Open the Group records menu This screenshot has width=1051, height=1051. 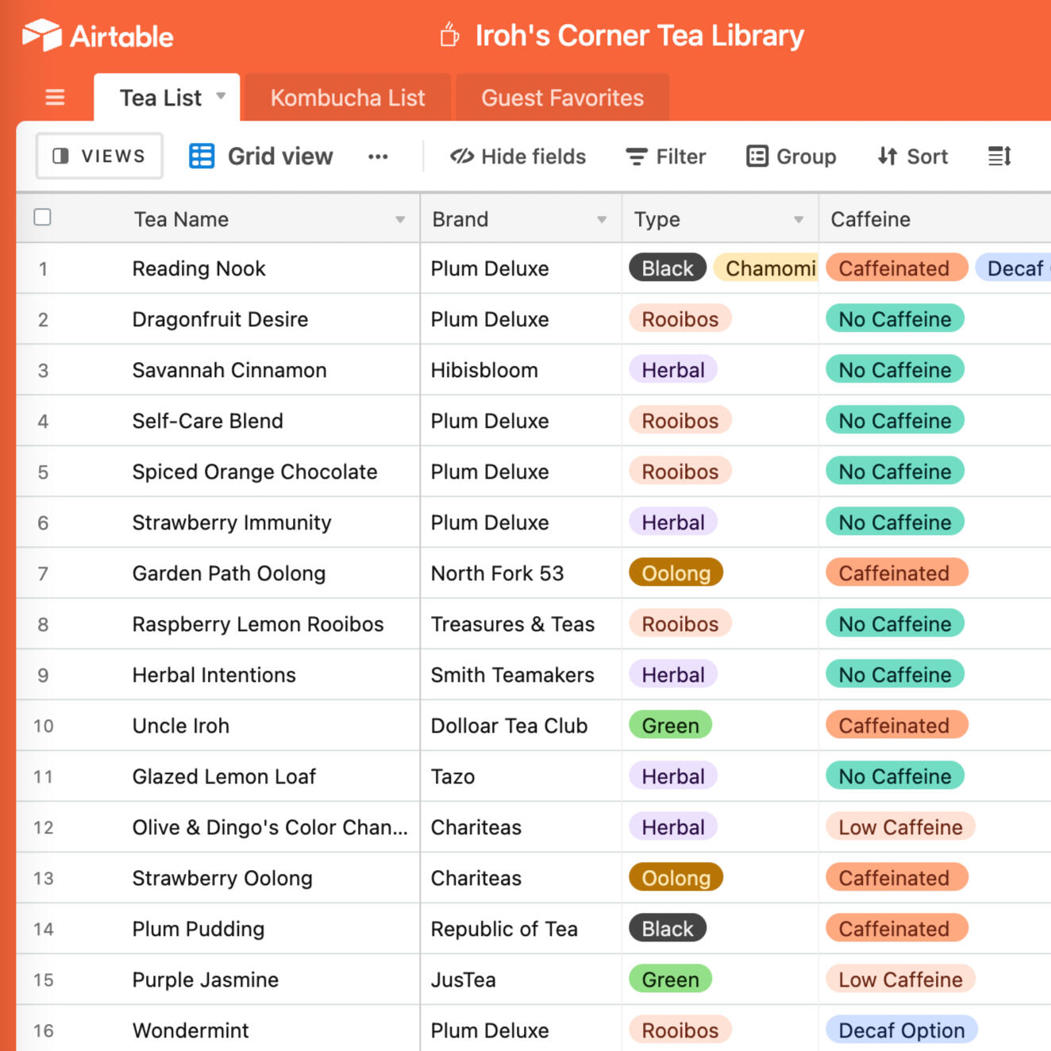(x=791, y=156)
